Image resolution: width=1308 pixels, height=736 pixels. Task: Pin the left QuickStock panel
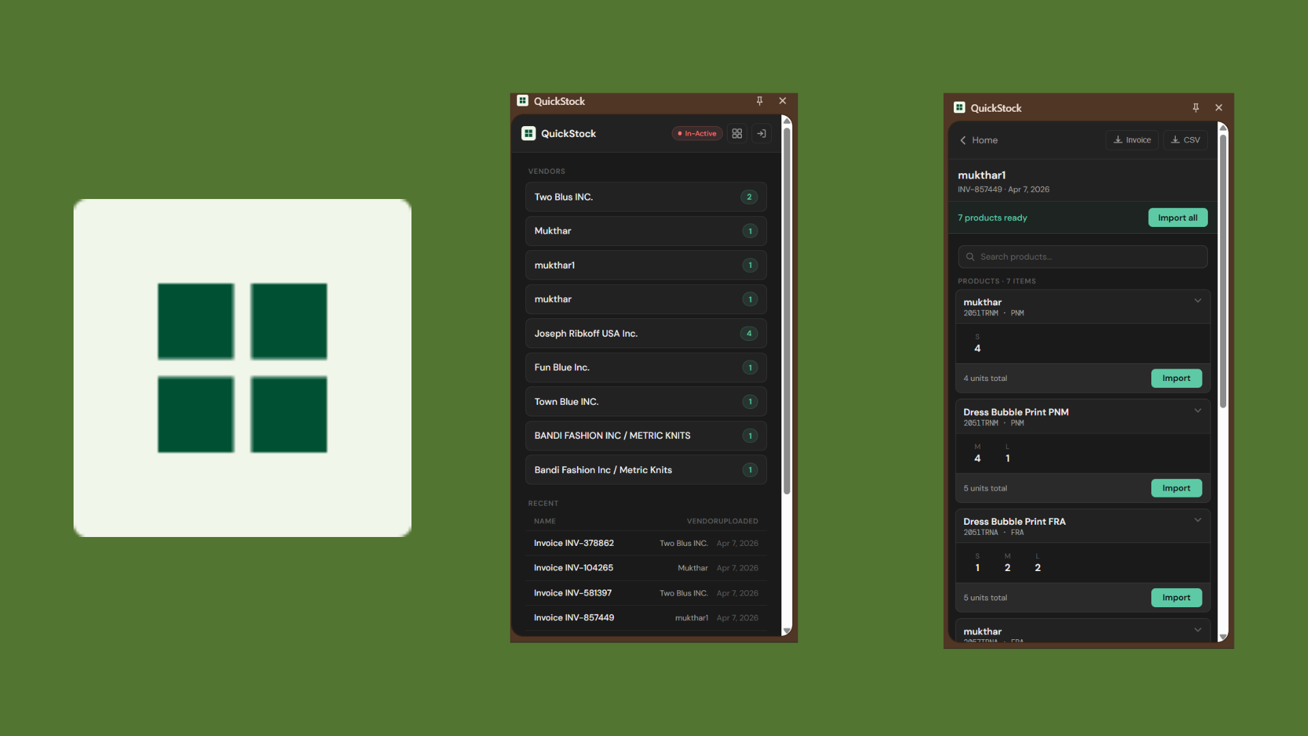(760, 101)
